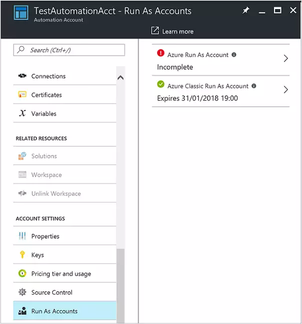The image size is (302, 324).
Task: Click the Certificates icon in sidebar
Action: coord(22,95)
